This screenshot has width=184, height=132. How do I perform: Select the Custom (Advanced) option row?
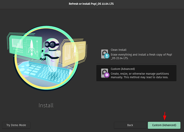(x=136, y=73)
